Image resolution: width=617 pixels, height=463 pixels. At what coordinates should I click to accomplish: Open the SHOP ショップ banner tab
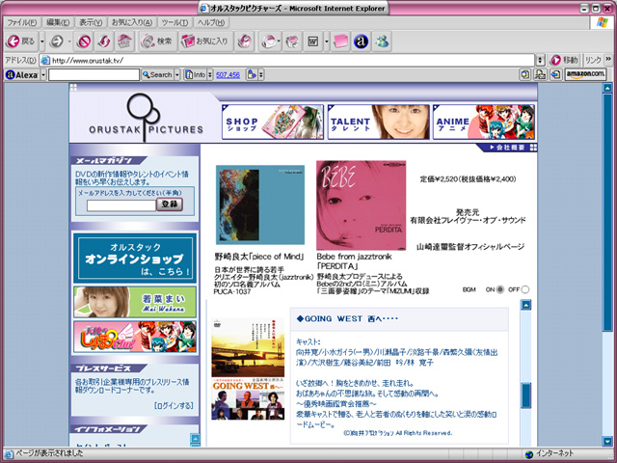(252, 123)
